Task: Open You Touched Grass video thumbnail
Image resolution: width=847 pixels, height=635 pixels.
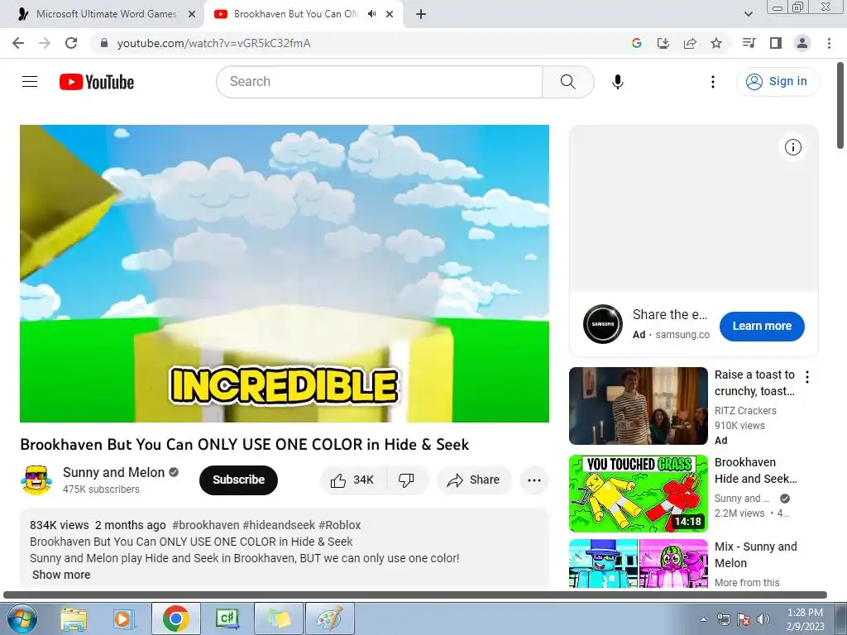Action: (638, 494)
